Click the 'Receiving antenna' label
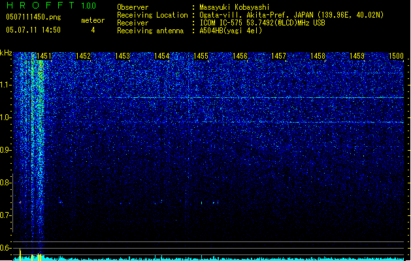The height and width of the screenshot is (261, 411). [150, 31]
